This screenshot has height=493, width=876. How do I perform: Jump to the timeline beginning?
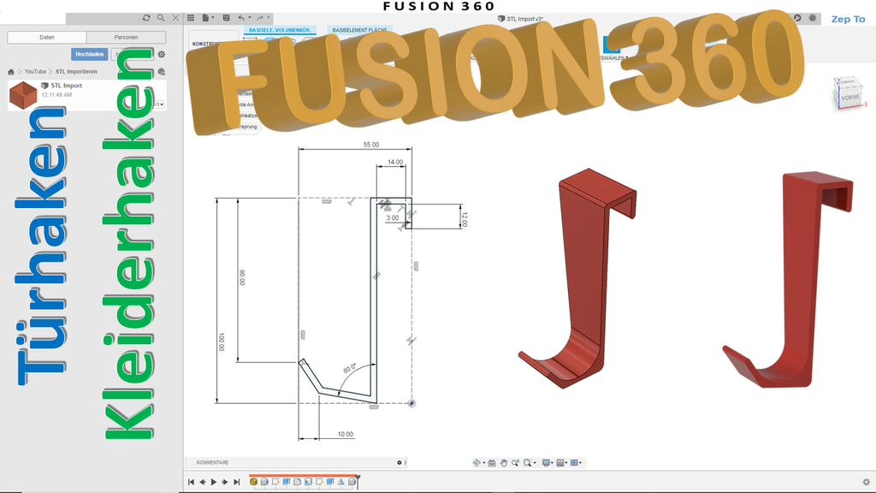point(191,482)
